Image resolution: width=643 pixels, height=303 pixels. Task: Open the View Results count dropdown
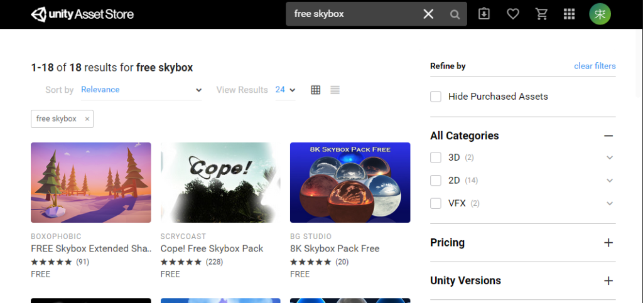pyautogui.click(x=286, y=90)
